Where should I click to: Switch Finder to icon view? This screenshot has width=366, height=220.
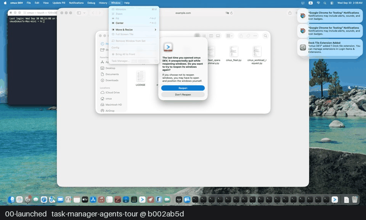tap(197, 36)
